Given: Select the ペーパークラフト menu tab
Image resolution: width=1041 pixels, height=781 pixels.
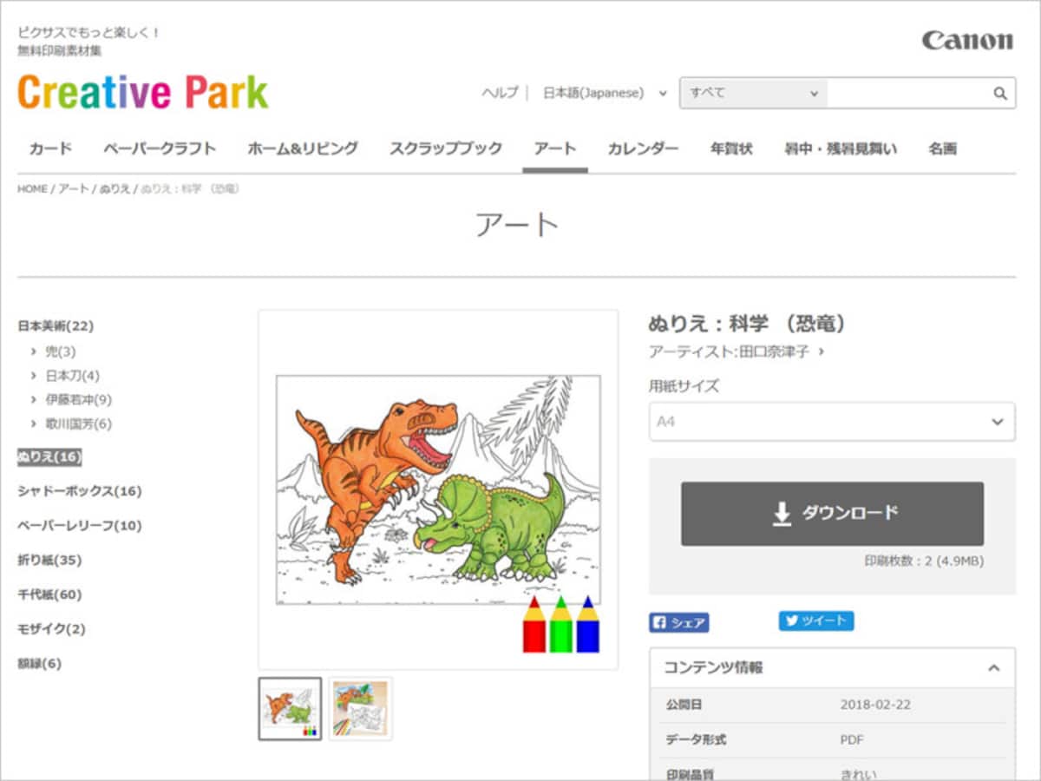Looking at the screenshot, I should point(160,148).
